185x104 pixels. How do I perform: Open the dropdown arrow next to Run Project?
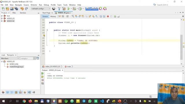[x=71, y=9]
